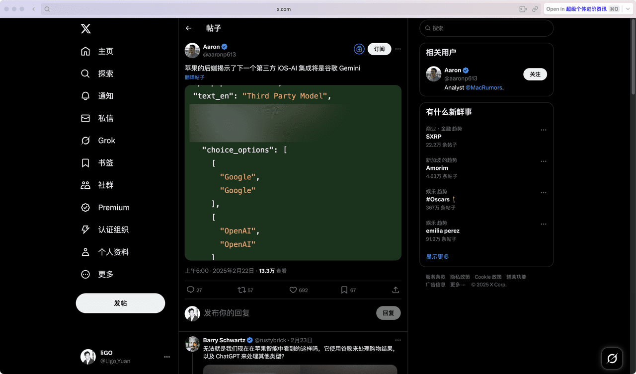Click Aaron's avatar in the post header
The image size is (636, 374).
[192, 50]
